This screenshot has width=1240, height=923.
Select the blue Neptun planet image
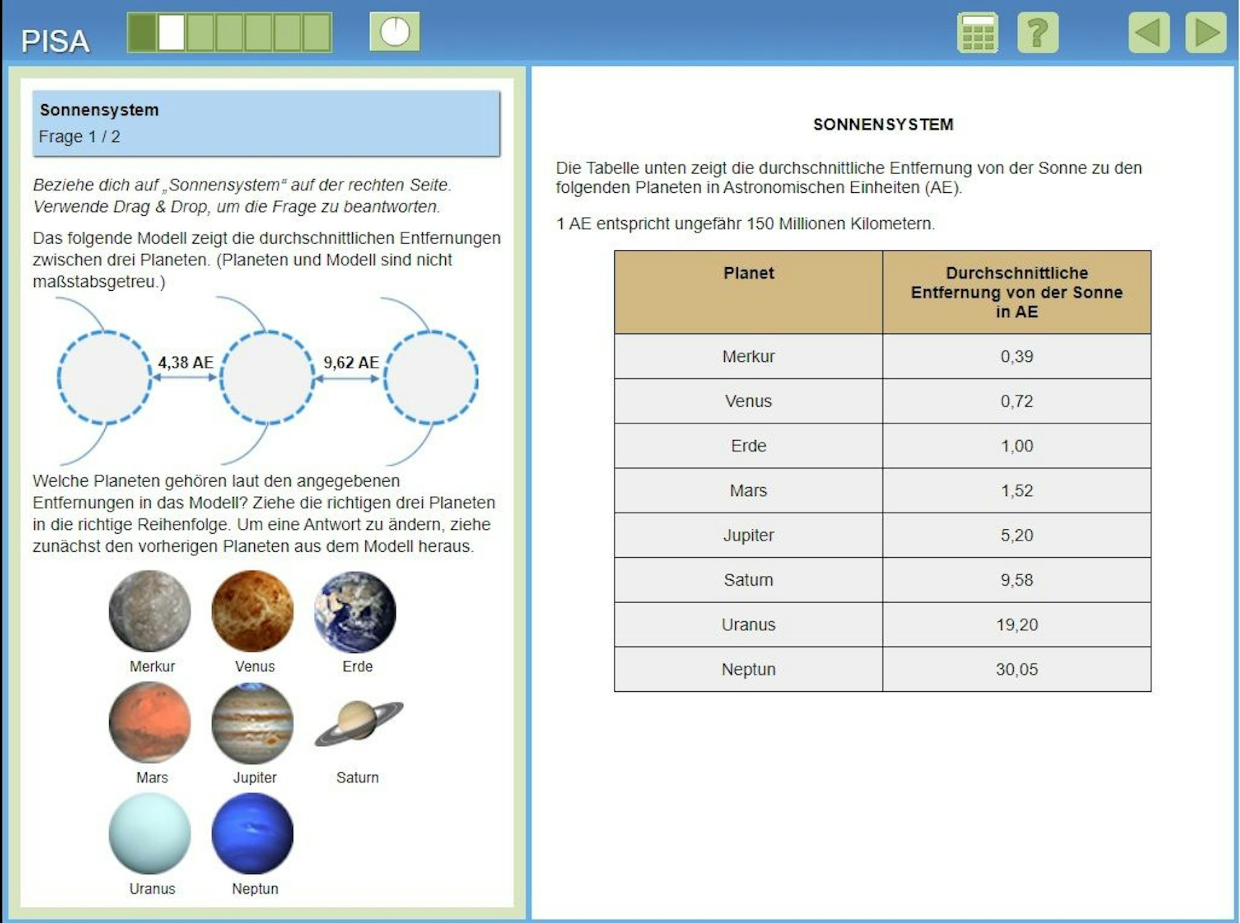(x=252, y=834)
